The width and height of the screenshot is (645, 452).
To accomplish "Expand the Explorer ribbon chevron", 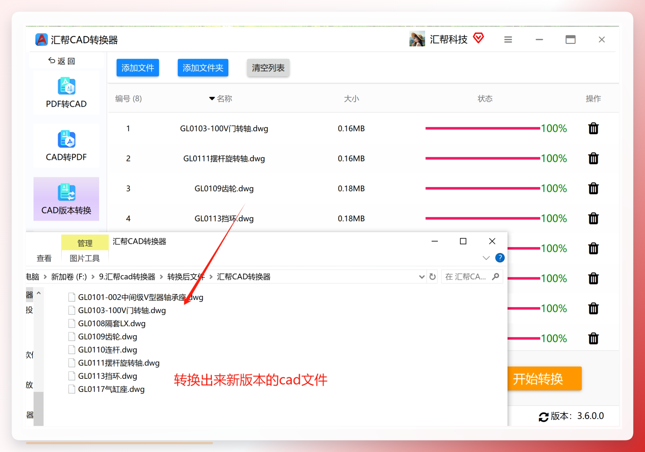I will coord(486,258).
